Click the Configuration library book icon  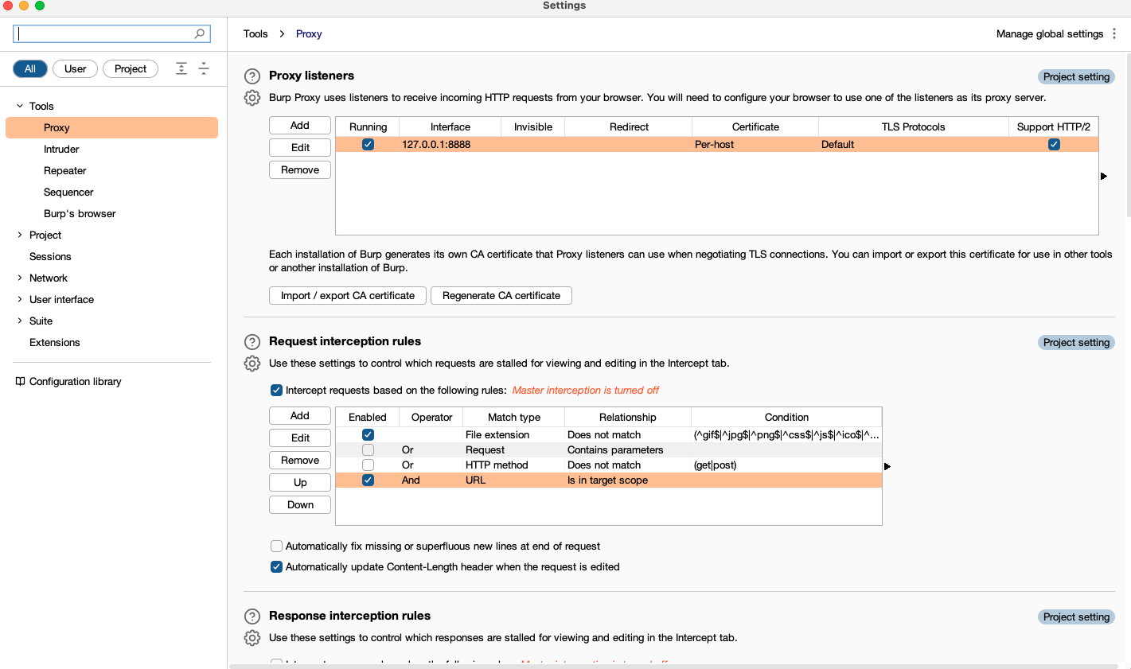click(21, 381)
